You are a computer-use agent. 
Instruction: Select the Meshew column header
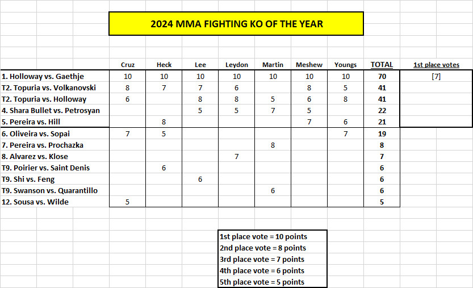tap(309, 65)
